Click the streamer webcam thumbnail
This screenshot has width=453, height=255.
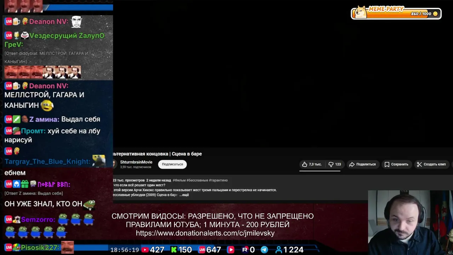tap(411, 222)
